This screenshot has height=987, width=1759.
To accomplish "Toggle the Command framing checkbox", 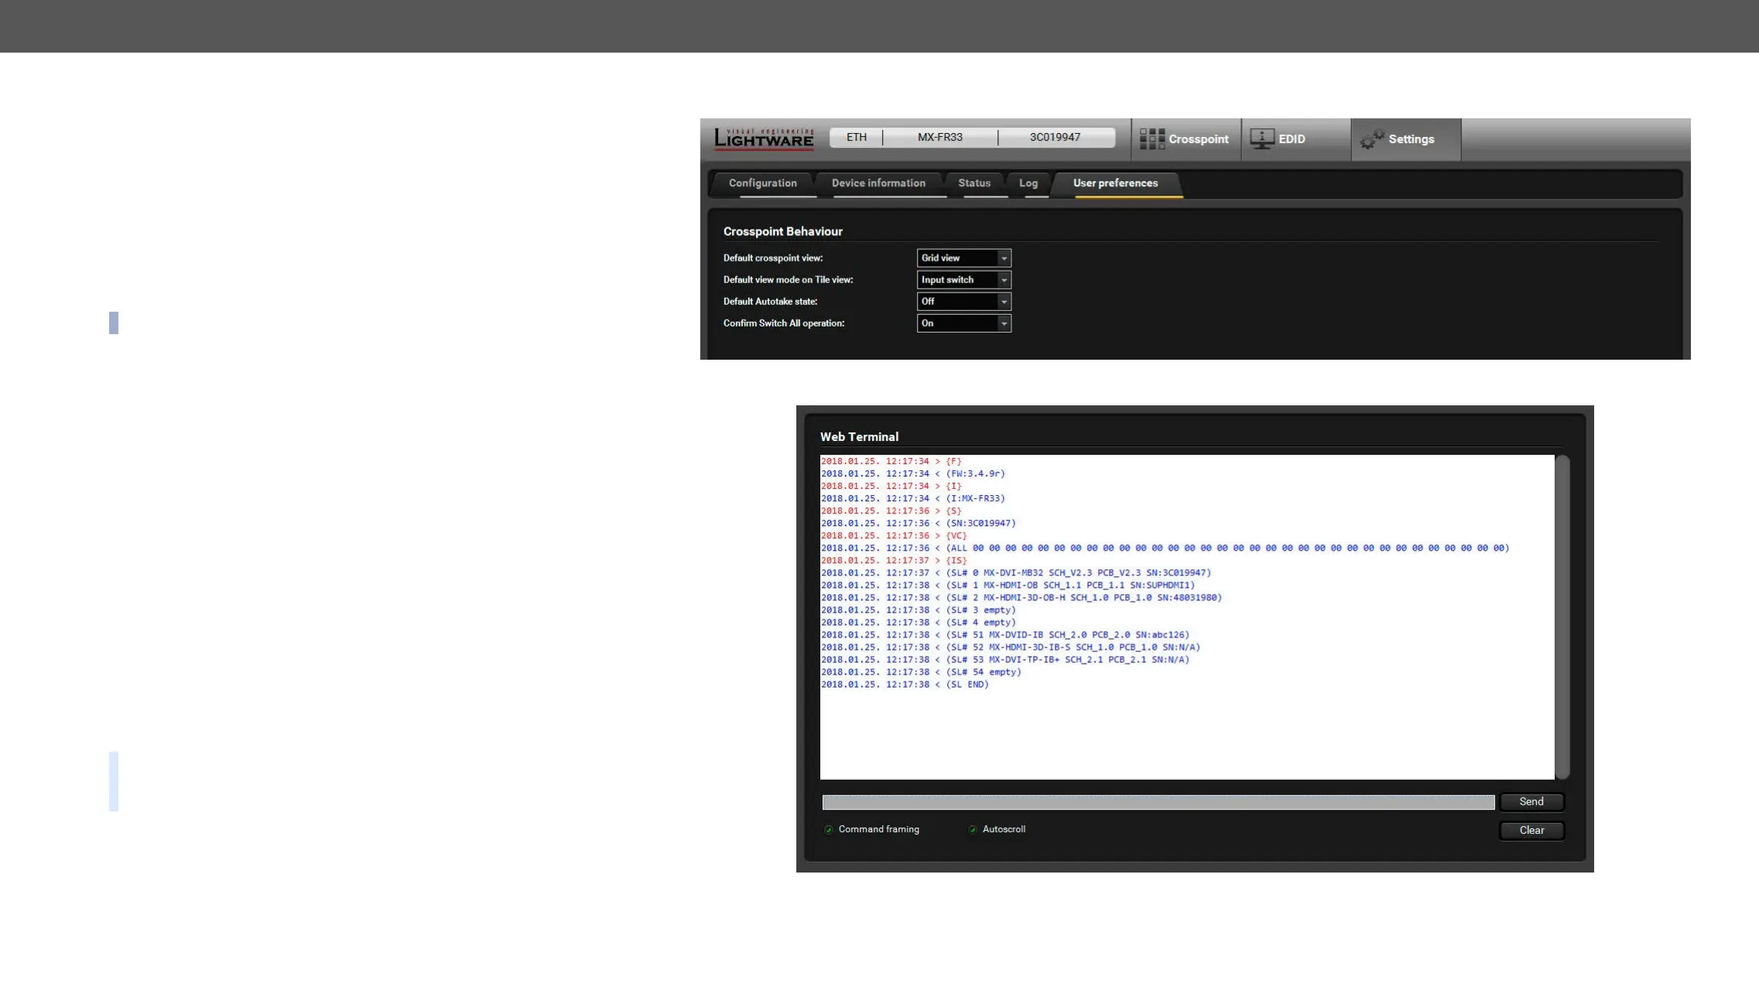I will (829, 830).
